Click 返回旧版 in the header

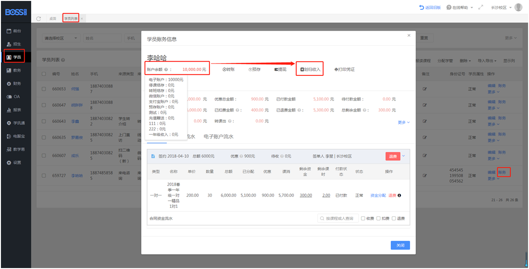point(430,8)
